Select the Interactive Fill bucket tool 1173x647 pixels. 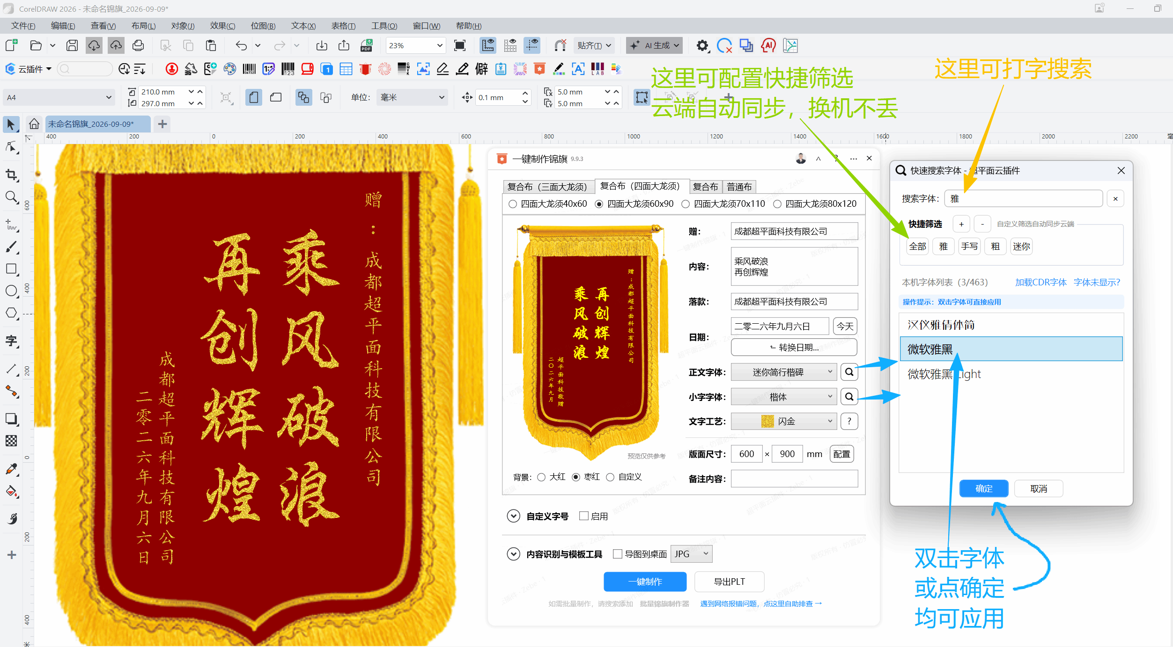[11, 492]
